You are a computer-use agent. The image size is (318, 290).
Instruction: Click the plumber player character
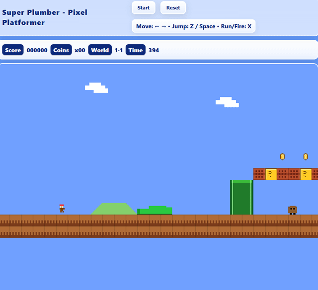pyautogui.click(x=62, y=209)
